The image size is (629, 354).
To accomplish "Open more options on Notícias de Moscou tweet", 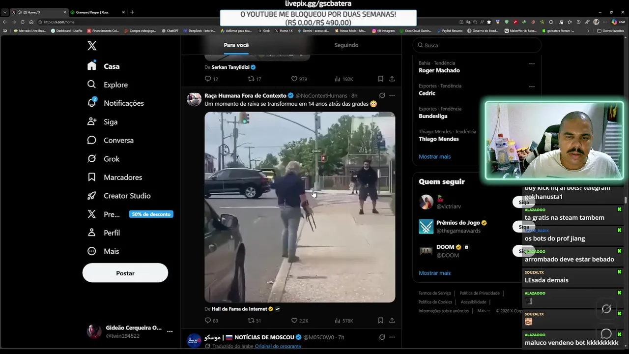I will point(392,337).
